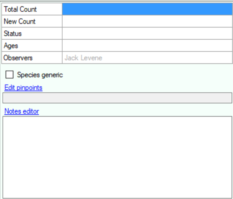Open the Edit pinpoints link
This screenshot has width=233, height=199.
(23, 88)
